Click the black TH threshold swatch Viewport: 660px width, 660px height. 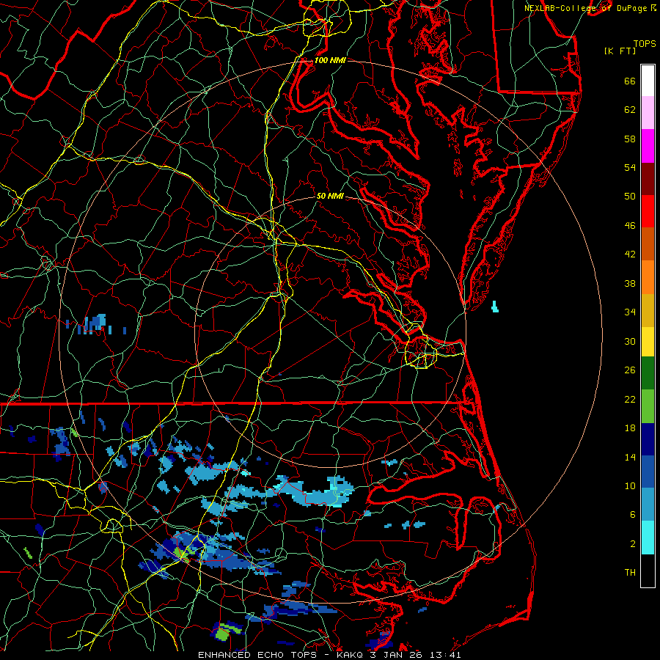(648, 571)
